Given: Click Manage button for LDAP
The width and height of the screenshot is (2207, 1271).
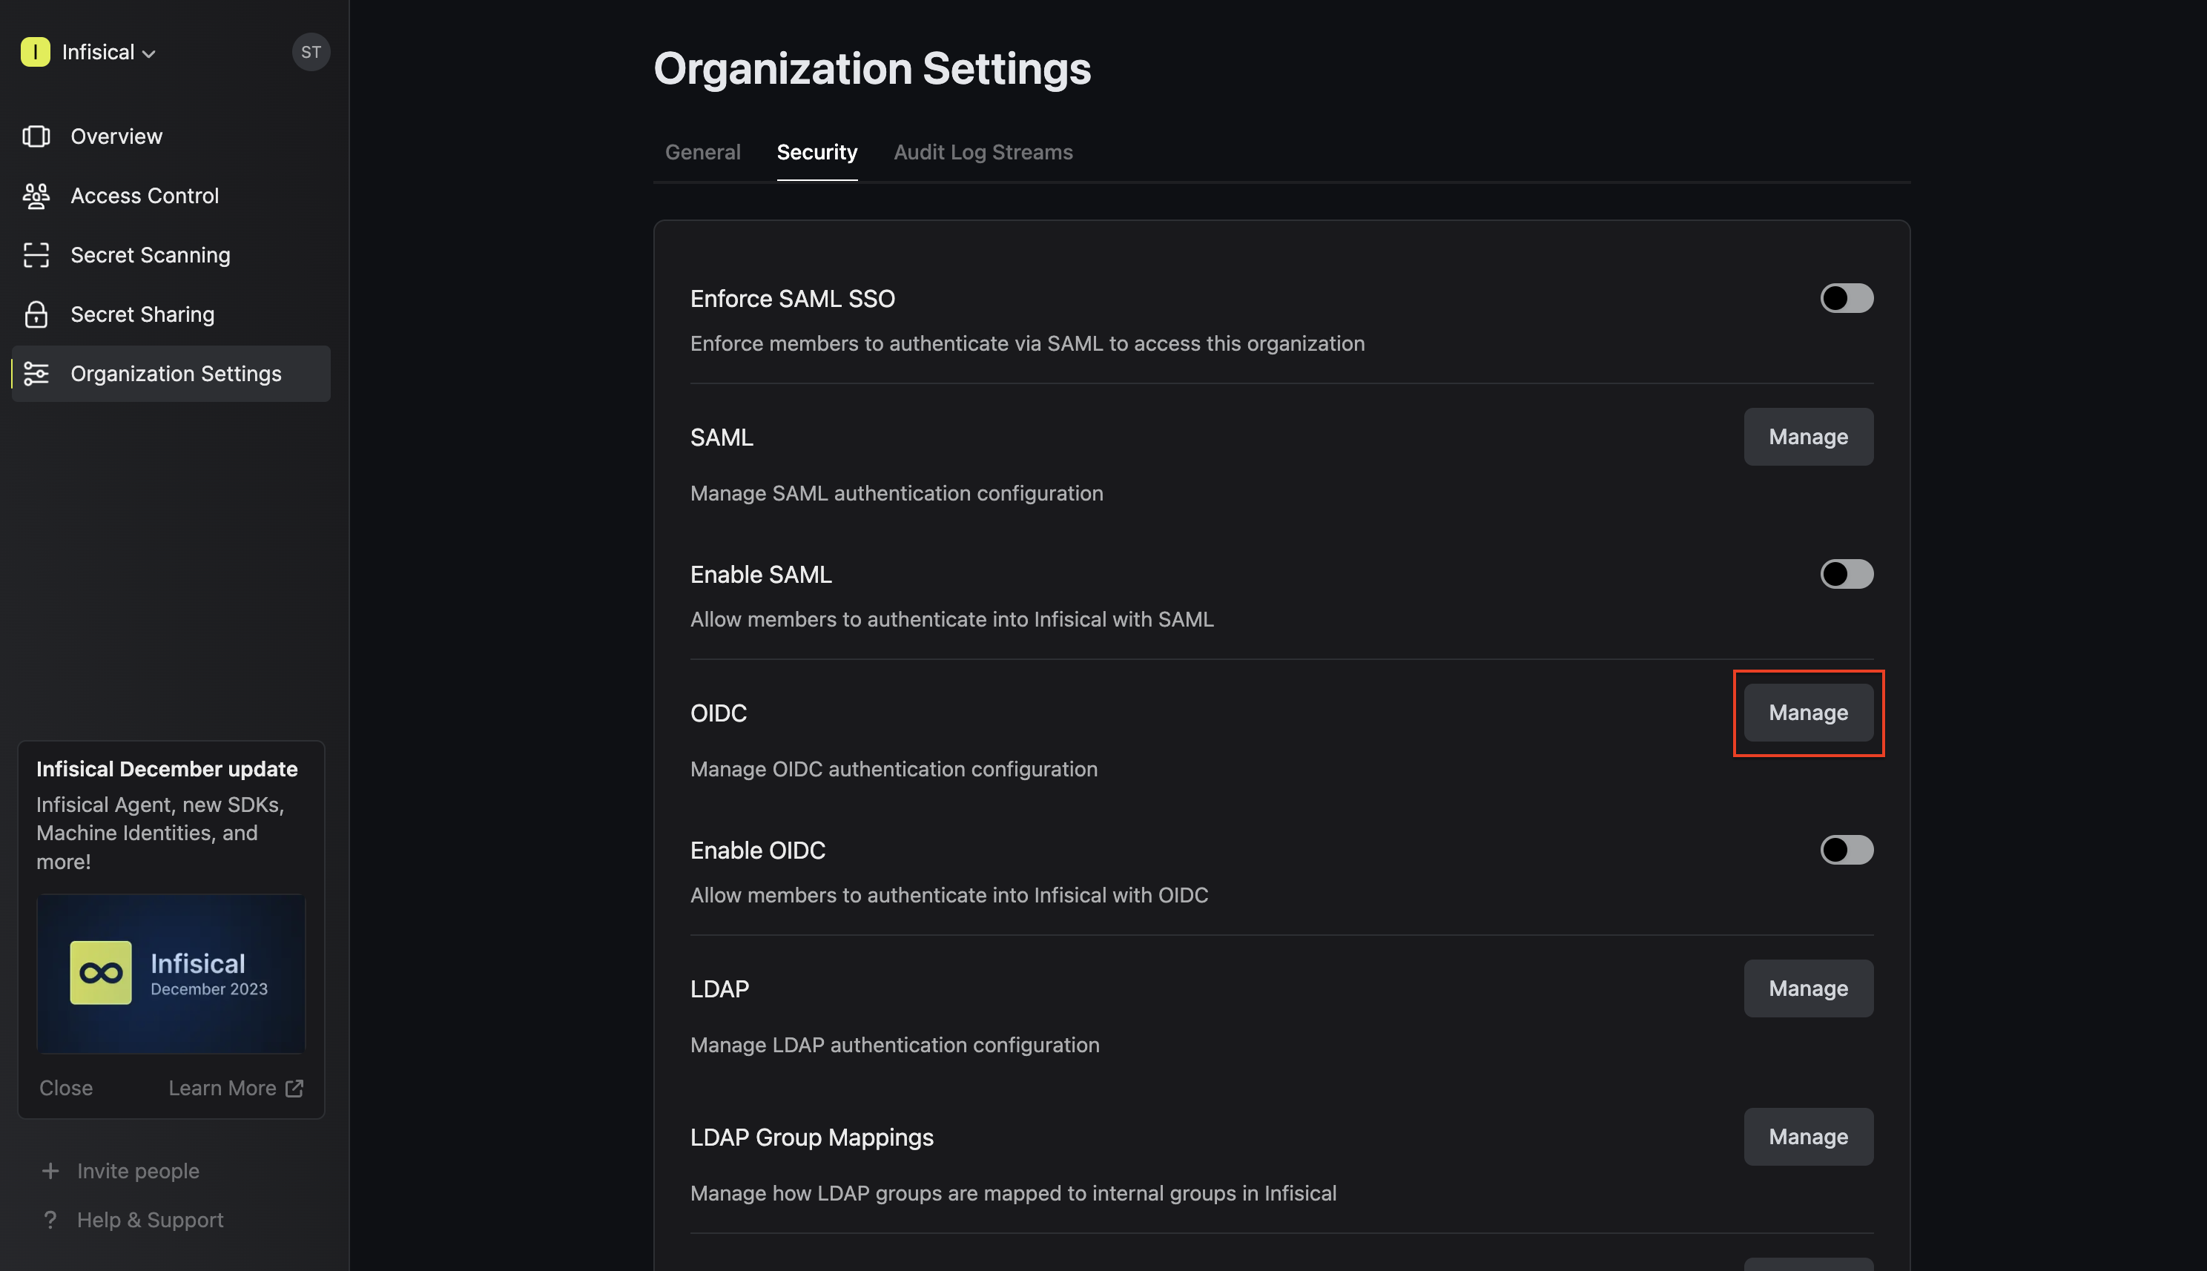Looking at the screenshot, I should tap(1808, 988).
